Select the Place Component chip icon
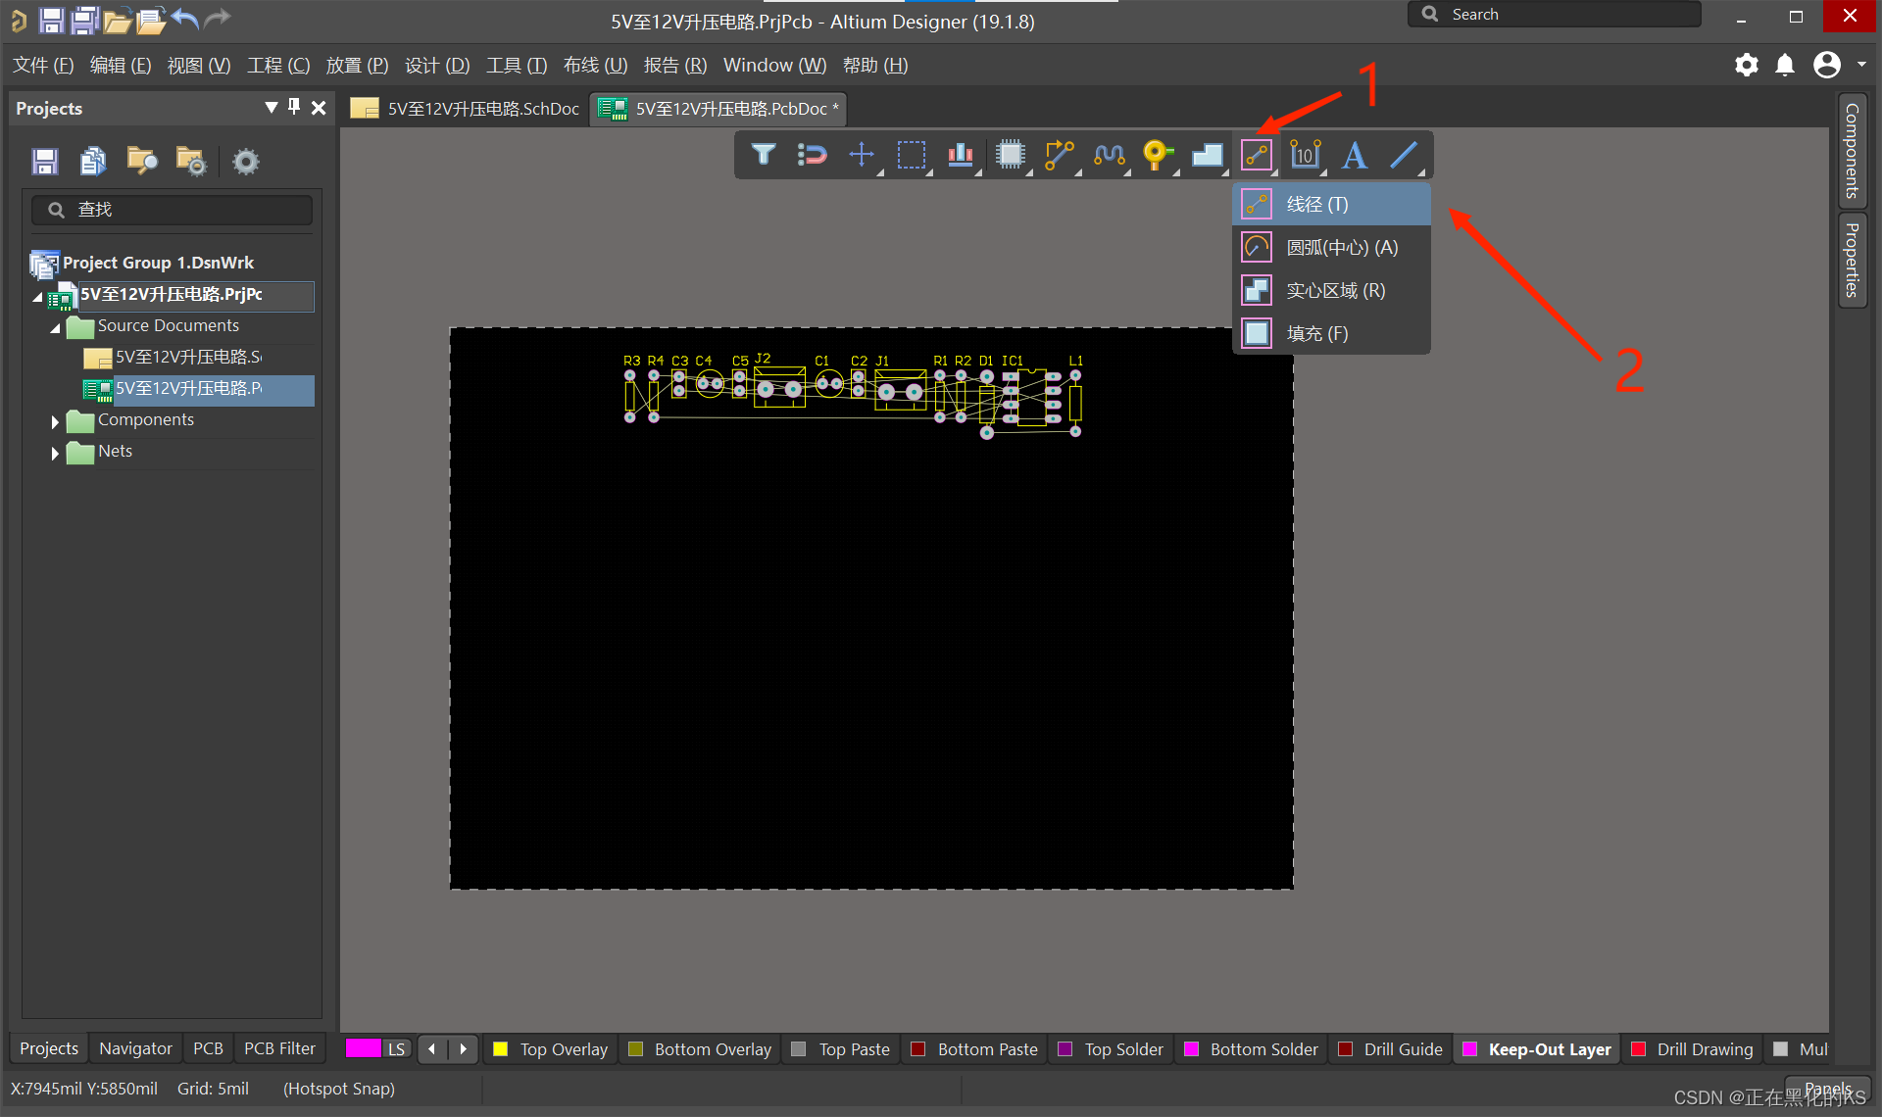 pyautogui.click(x=1010, y=155)
